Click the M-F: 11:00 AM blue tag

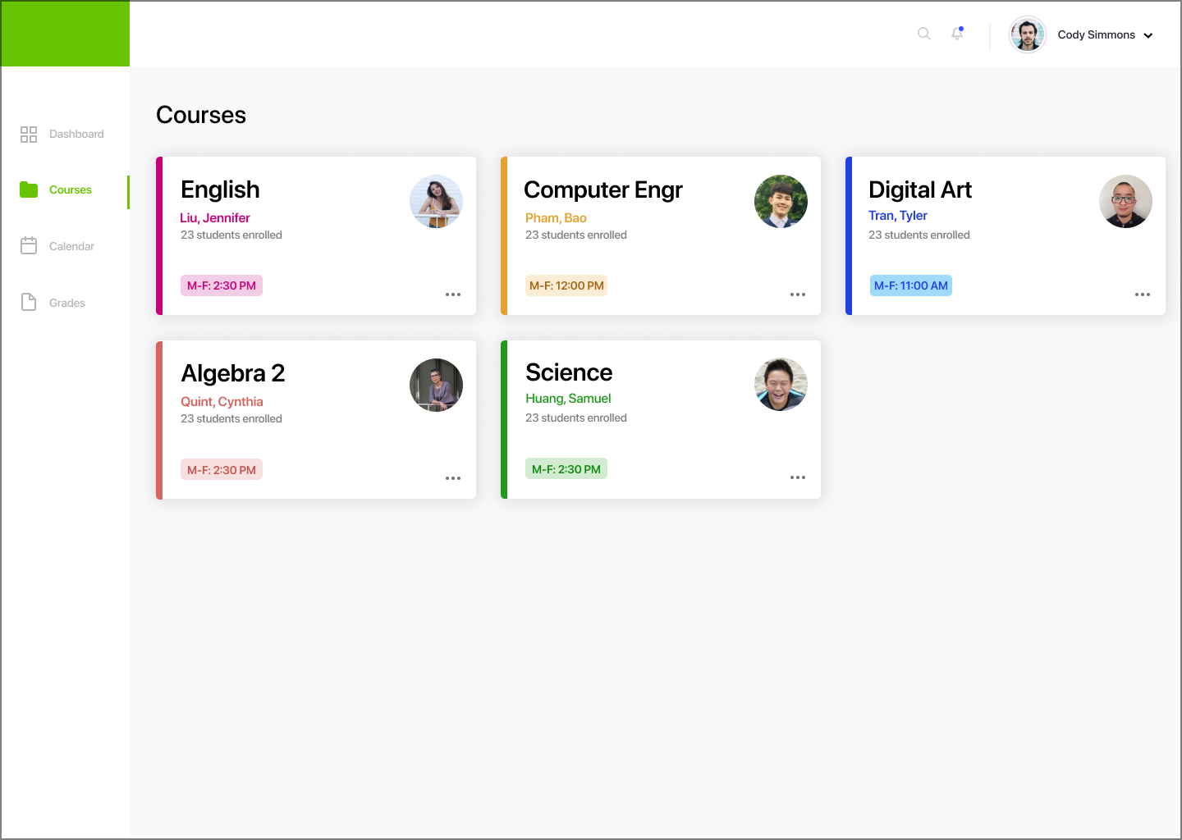[x=911, y=285]
